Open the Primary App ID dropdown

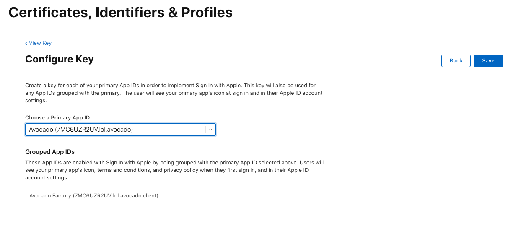click(120, 130)
